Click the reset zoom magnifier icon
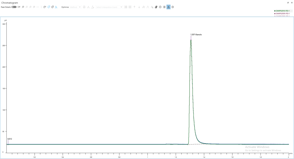 pyautogui.click(x=34, y=7)
